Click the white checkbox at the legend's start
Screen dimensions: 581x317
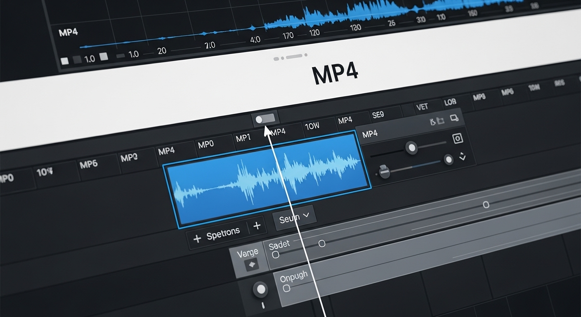click(64, 61)
